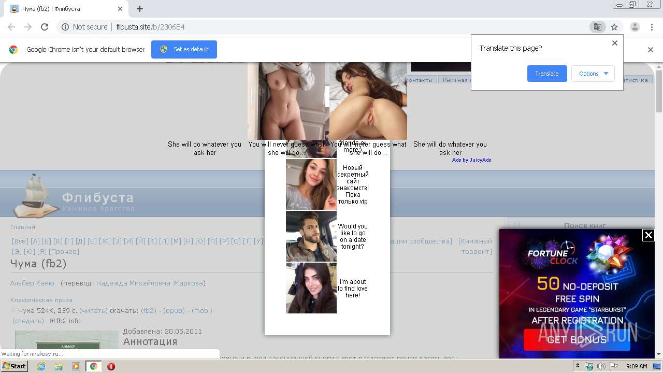Click the (читать) link to read online
The height and width of the screenshot is (373, 663).
(93, 311)
